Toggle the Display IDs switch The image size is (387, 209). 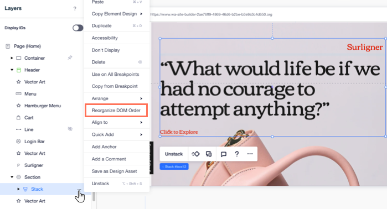[x=78, y=28]
